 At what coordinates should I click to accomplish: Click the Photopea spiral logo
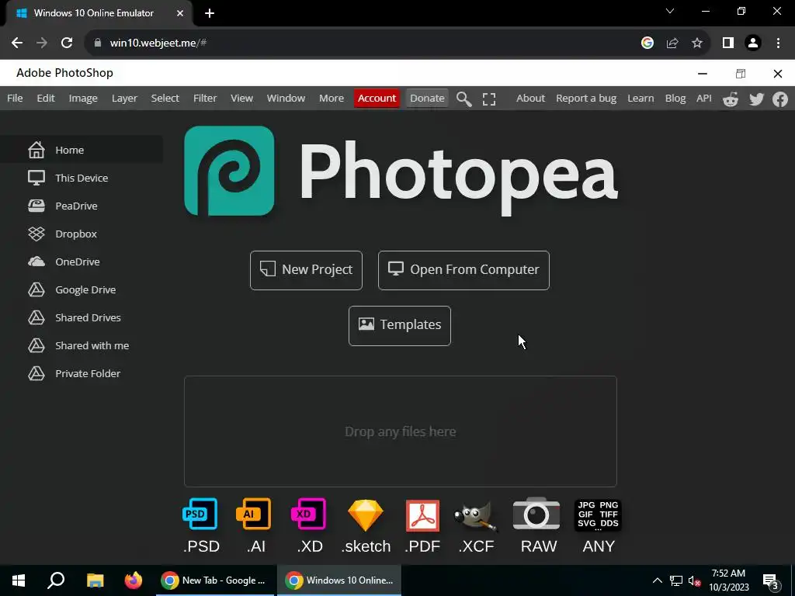coord(229,171)
